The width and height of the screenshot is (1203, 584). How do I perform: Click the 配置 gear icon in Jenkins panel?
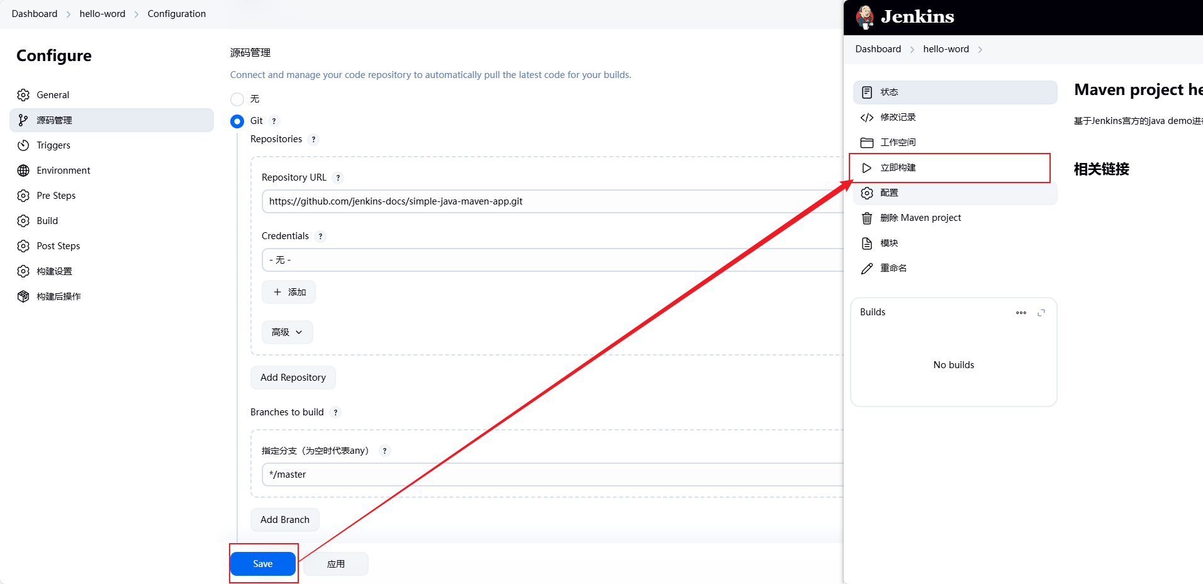pos(867,193)
